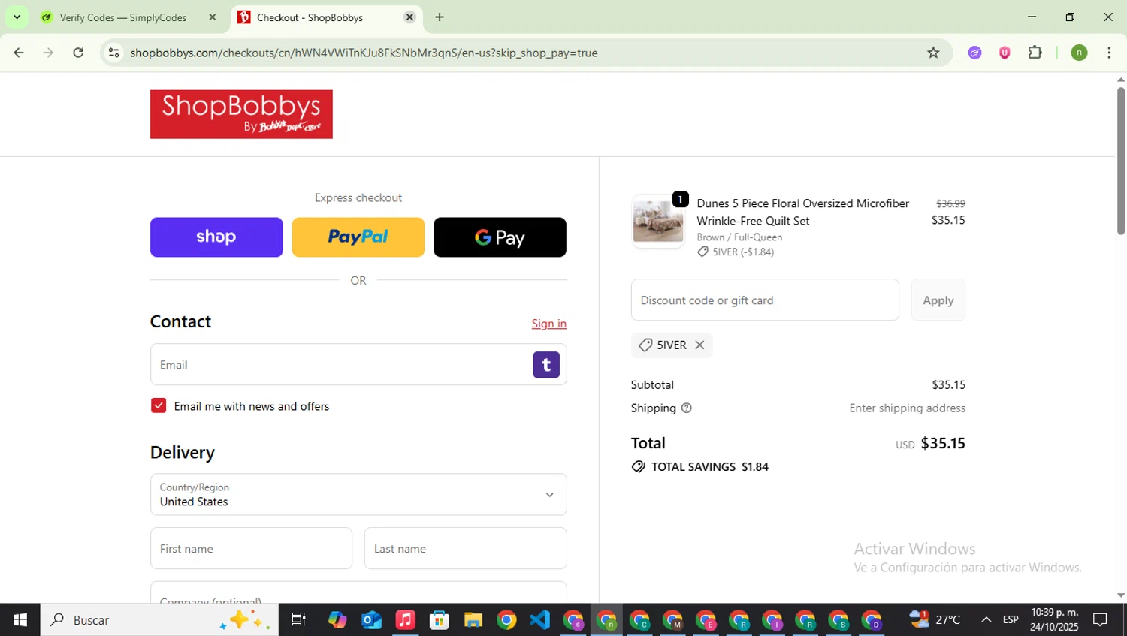Show hidden system tray icons
Image resolution: width=1127 pixels, height=636 pixels.
click(986, 619)
